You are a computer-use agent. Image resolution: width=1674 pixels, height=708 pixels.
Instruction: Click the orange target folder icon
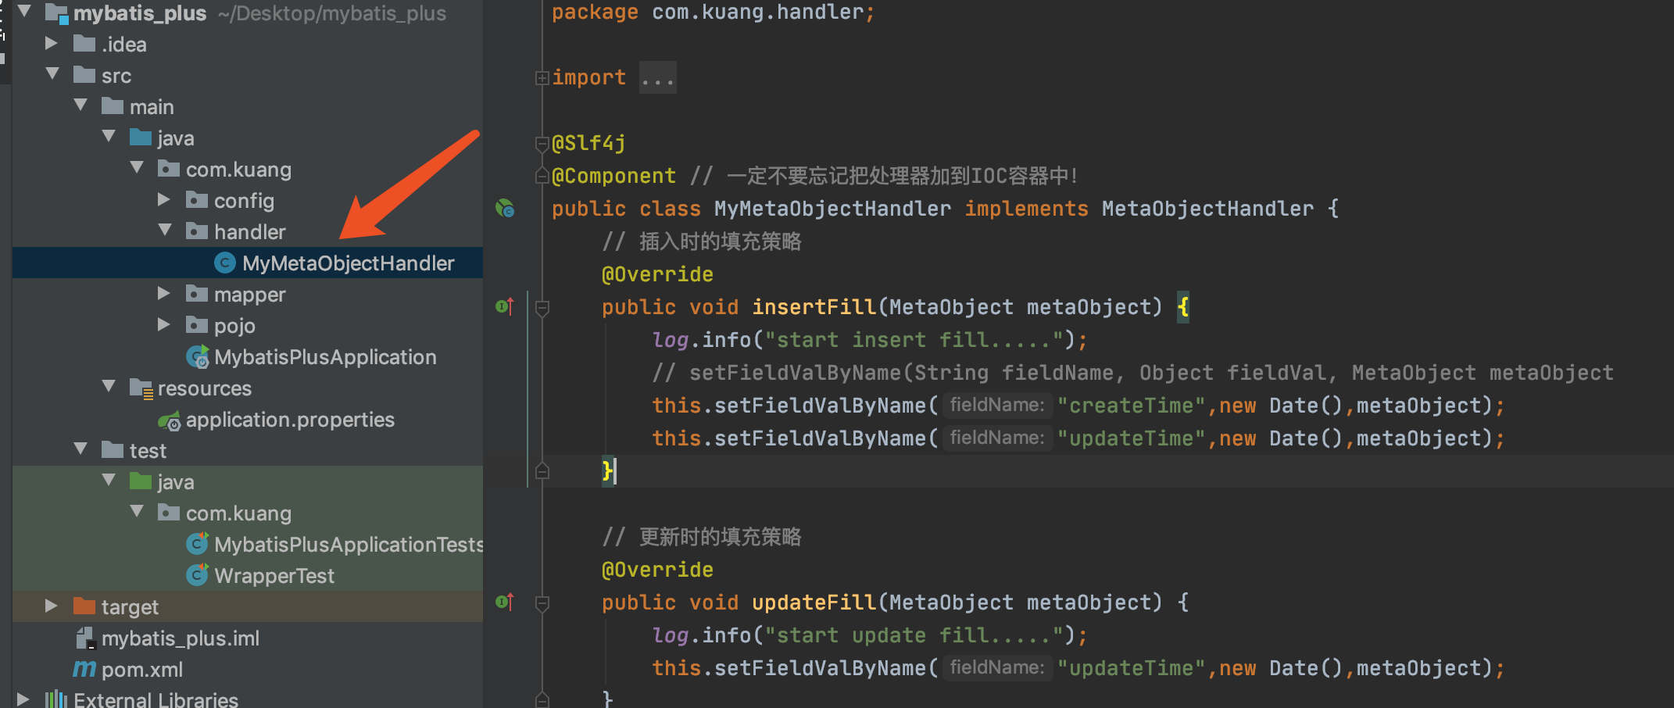[x=84, y=606]
